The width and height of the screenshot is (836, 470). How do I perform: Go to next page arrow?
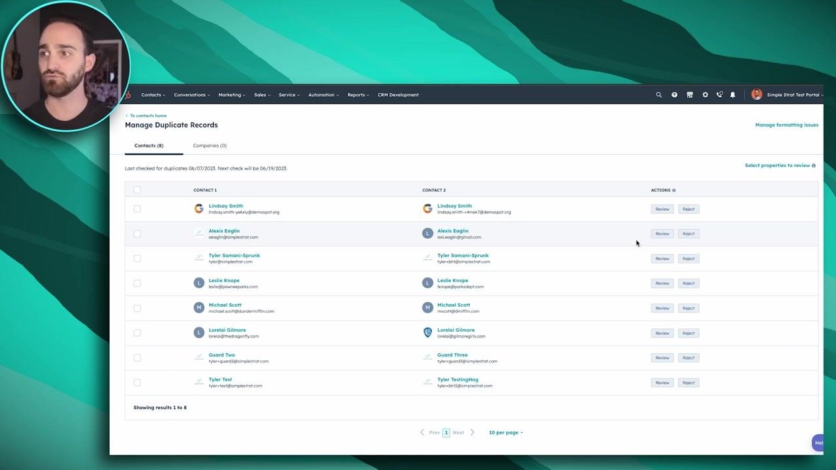pos(472,432)
